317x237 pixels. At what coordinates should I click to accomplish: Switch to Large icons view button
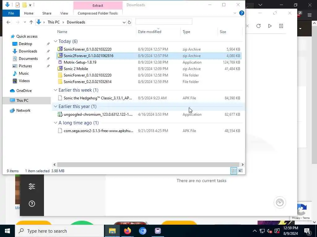pos(240,171)
